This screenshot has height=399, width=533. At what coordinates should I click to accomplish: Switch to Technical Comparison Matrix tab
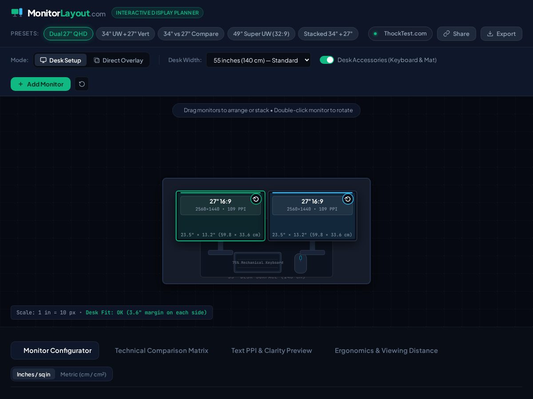coord(162,350)
